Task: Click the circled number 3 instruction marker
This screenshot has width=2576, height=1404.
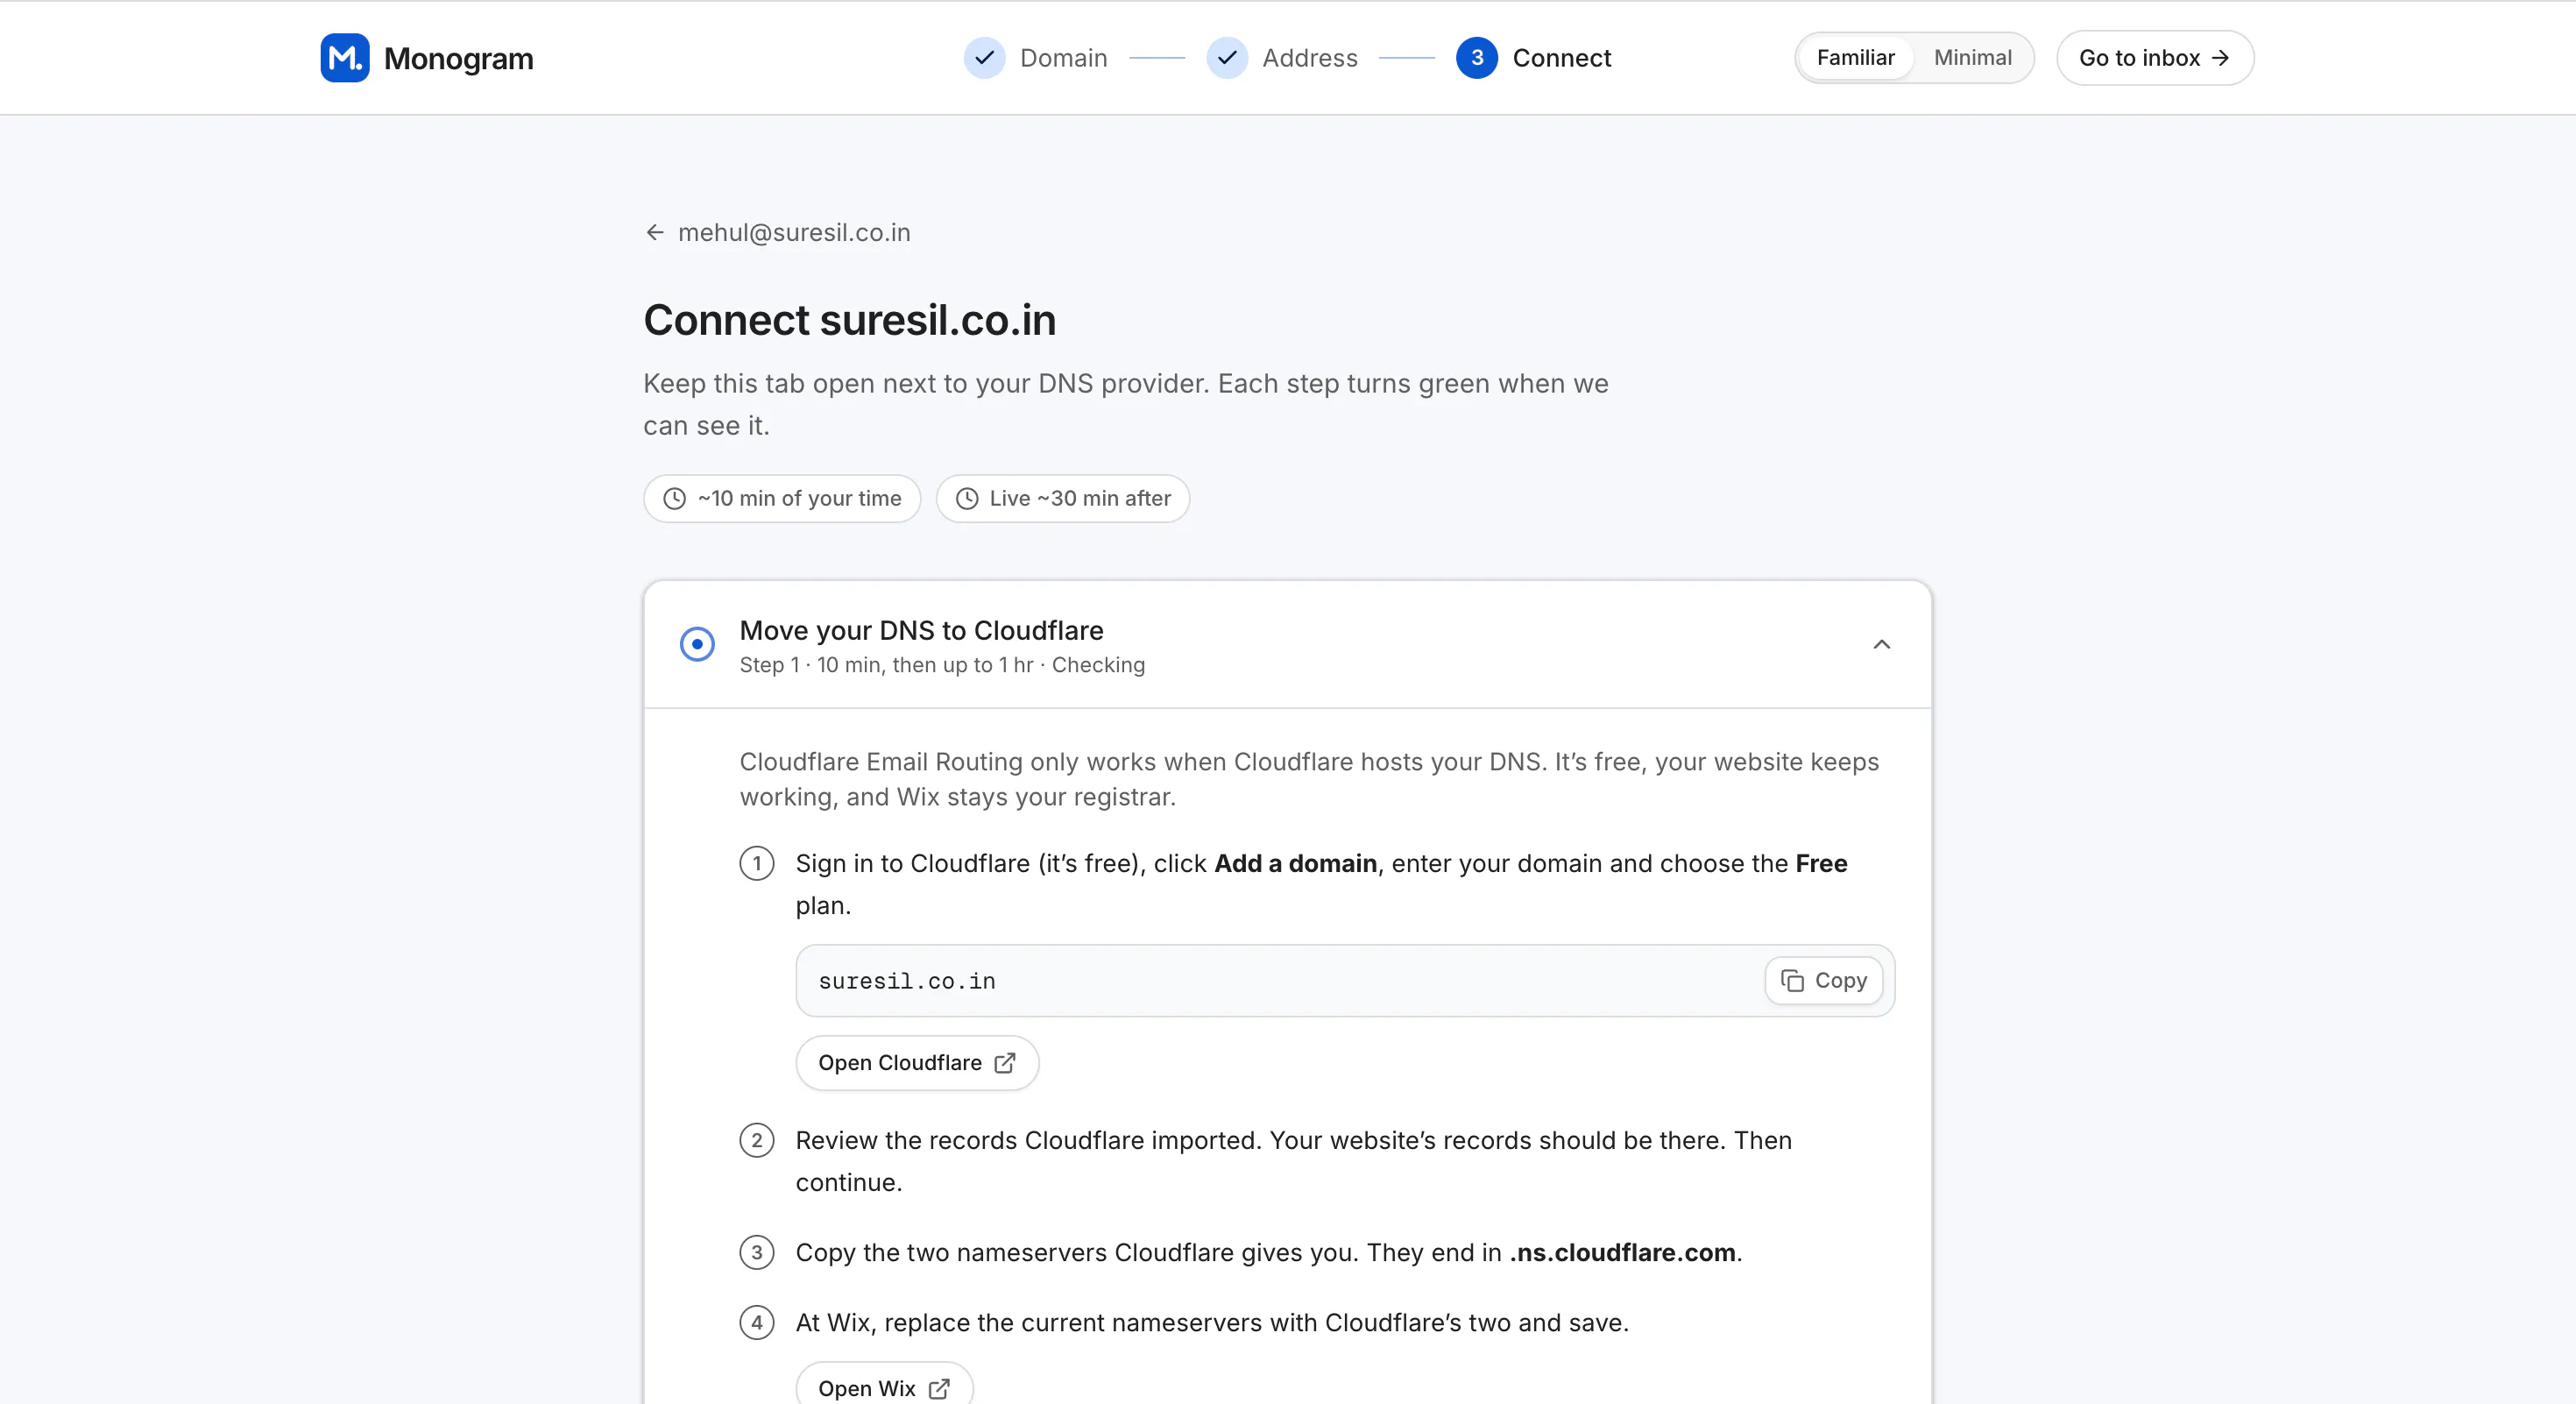Action: pos(757,1253)
